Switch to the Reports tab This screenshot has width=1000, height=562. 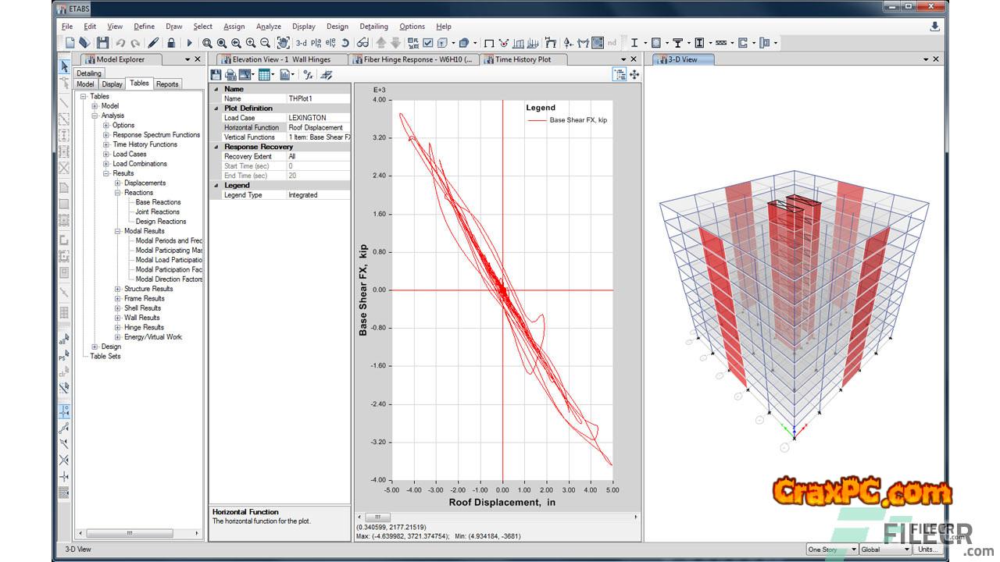(167, 84)
